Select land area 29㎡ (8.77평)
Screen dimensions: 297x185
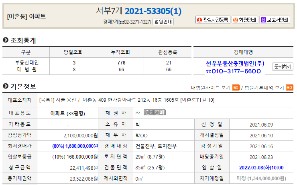click(x=150, y=157)
